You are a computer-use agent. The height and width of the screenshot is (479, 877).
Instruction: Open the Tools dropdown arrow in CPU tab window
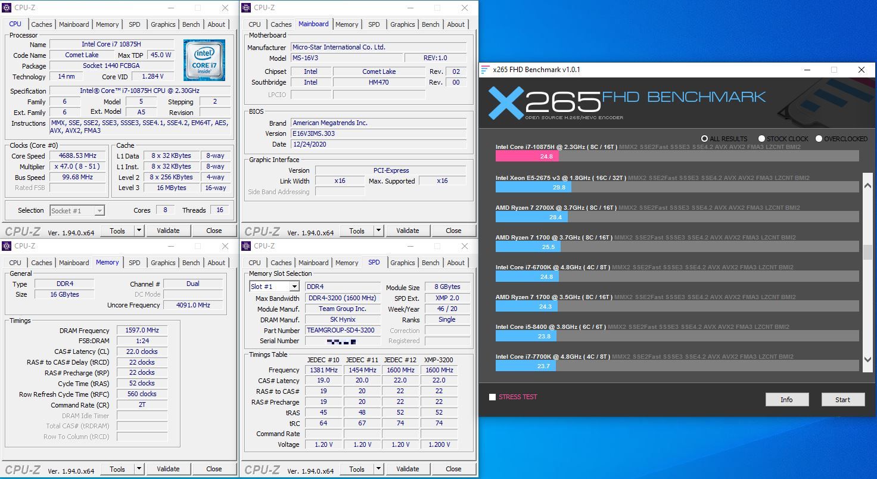(x=139, y=231)
